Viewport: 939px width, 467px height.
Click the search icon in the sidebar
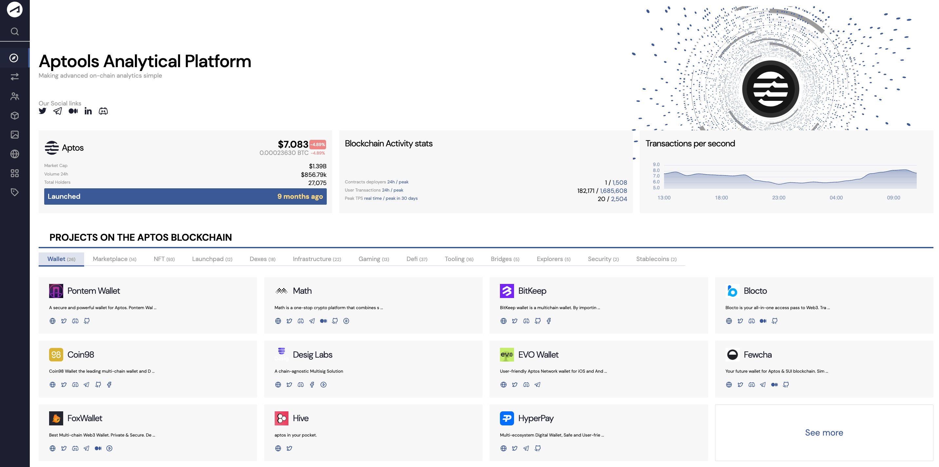15,31
